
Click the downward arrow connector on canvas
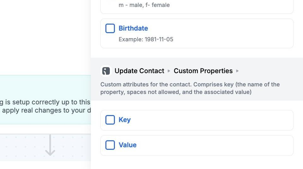click(x=50, y=145)
